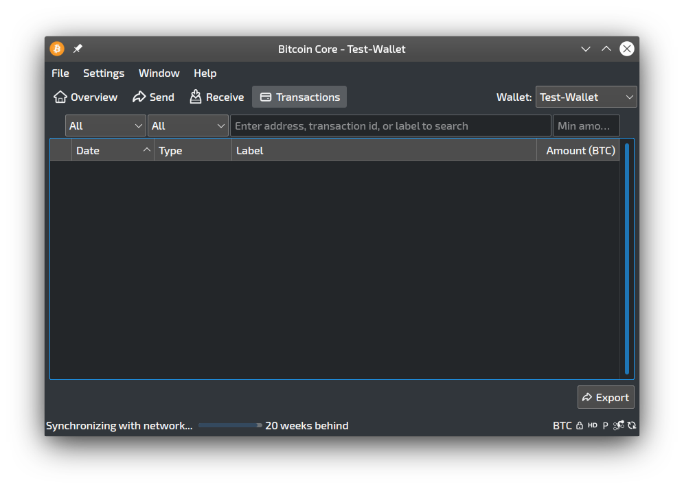
Task: Click the blockchain sync spinner icon
Action: coord(632,425)
